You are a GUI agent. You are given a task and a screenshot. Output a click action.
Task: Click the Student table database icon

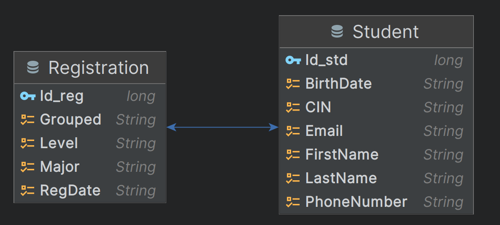(x=337, y=32)
